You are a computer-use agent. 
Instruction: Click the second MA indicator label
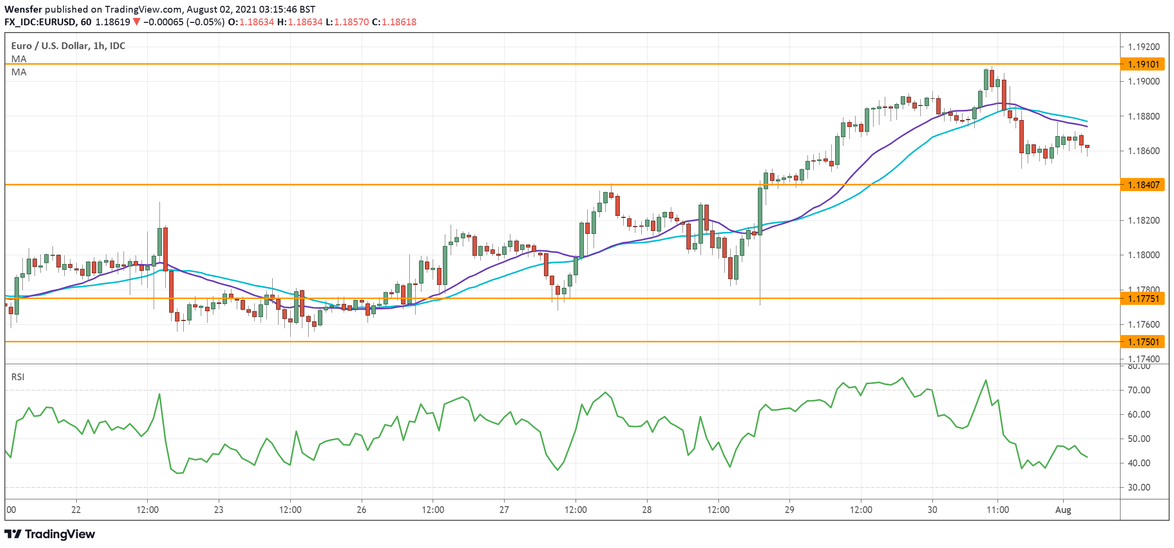click(19, 72)
